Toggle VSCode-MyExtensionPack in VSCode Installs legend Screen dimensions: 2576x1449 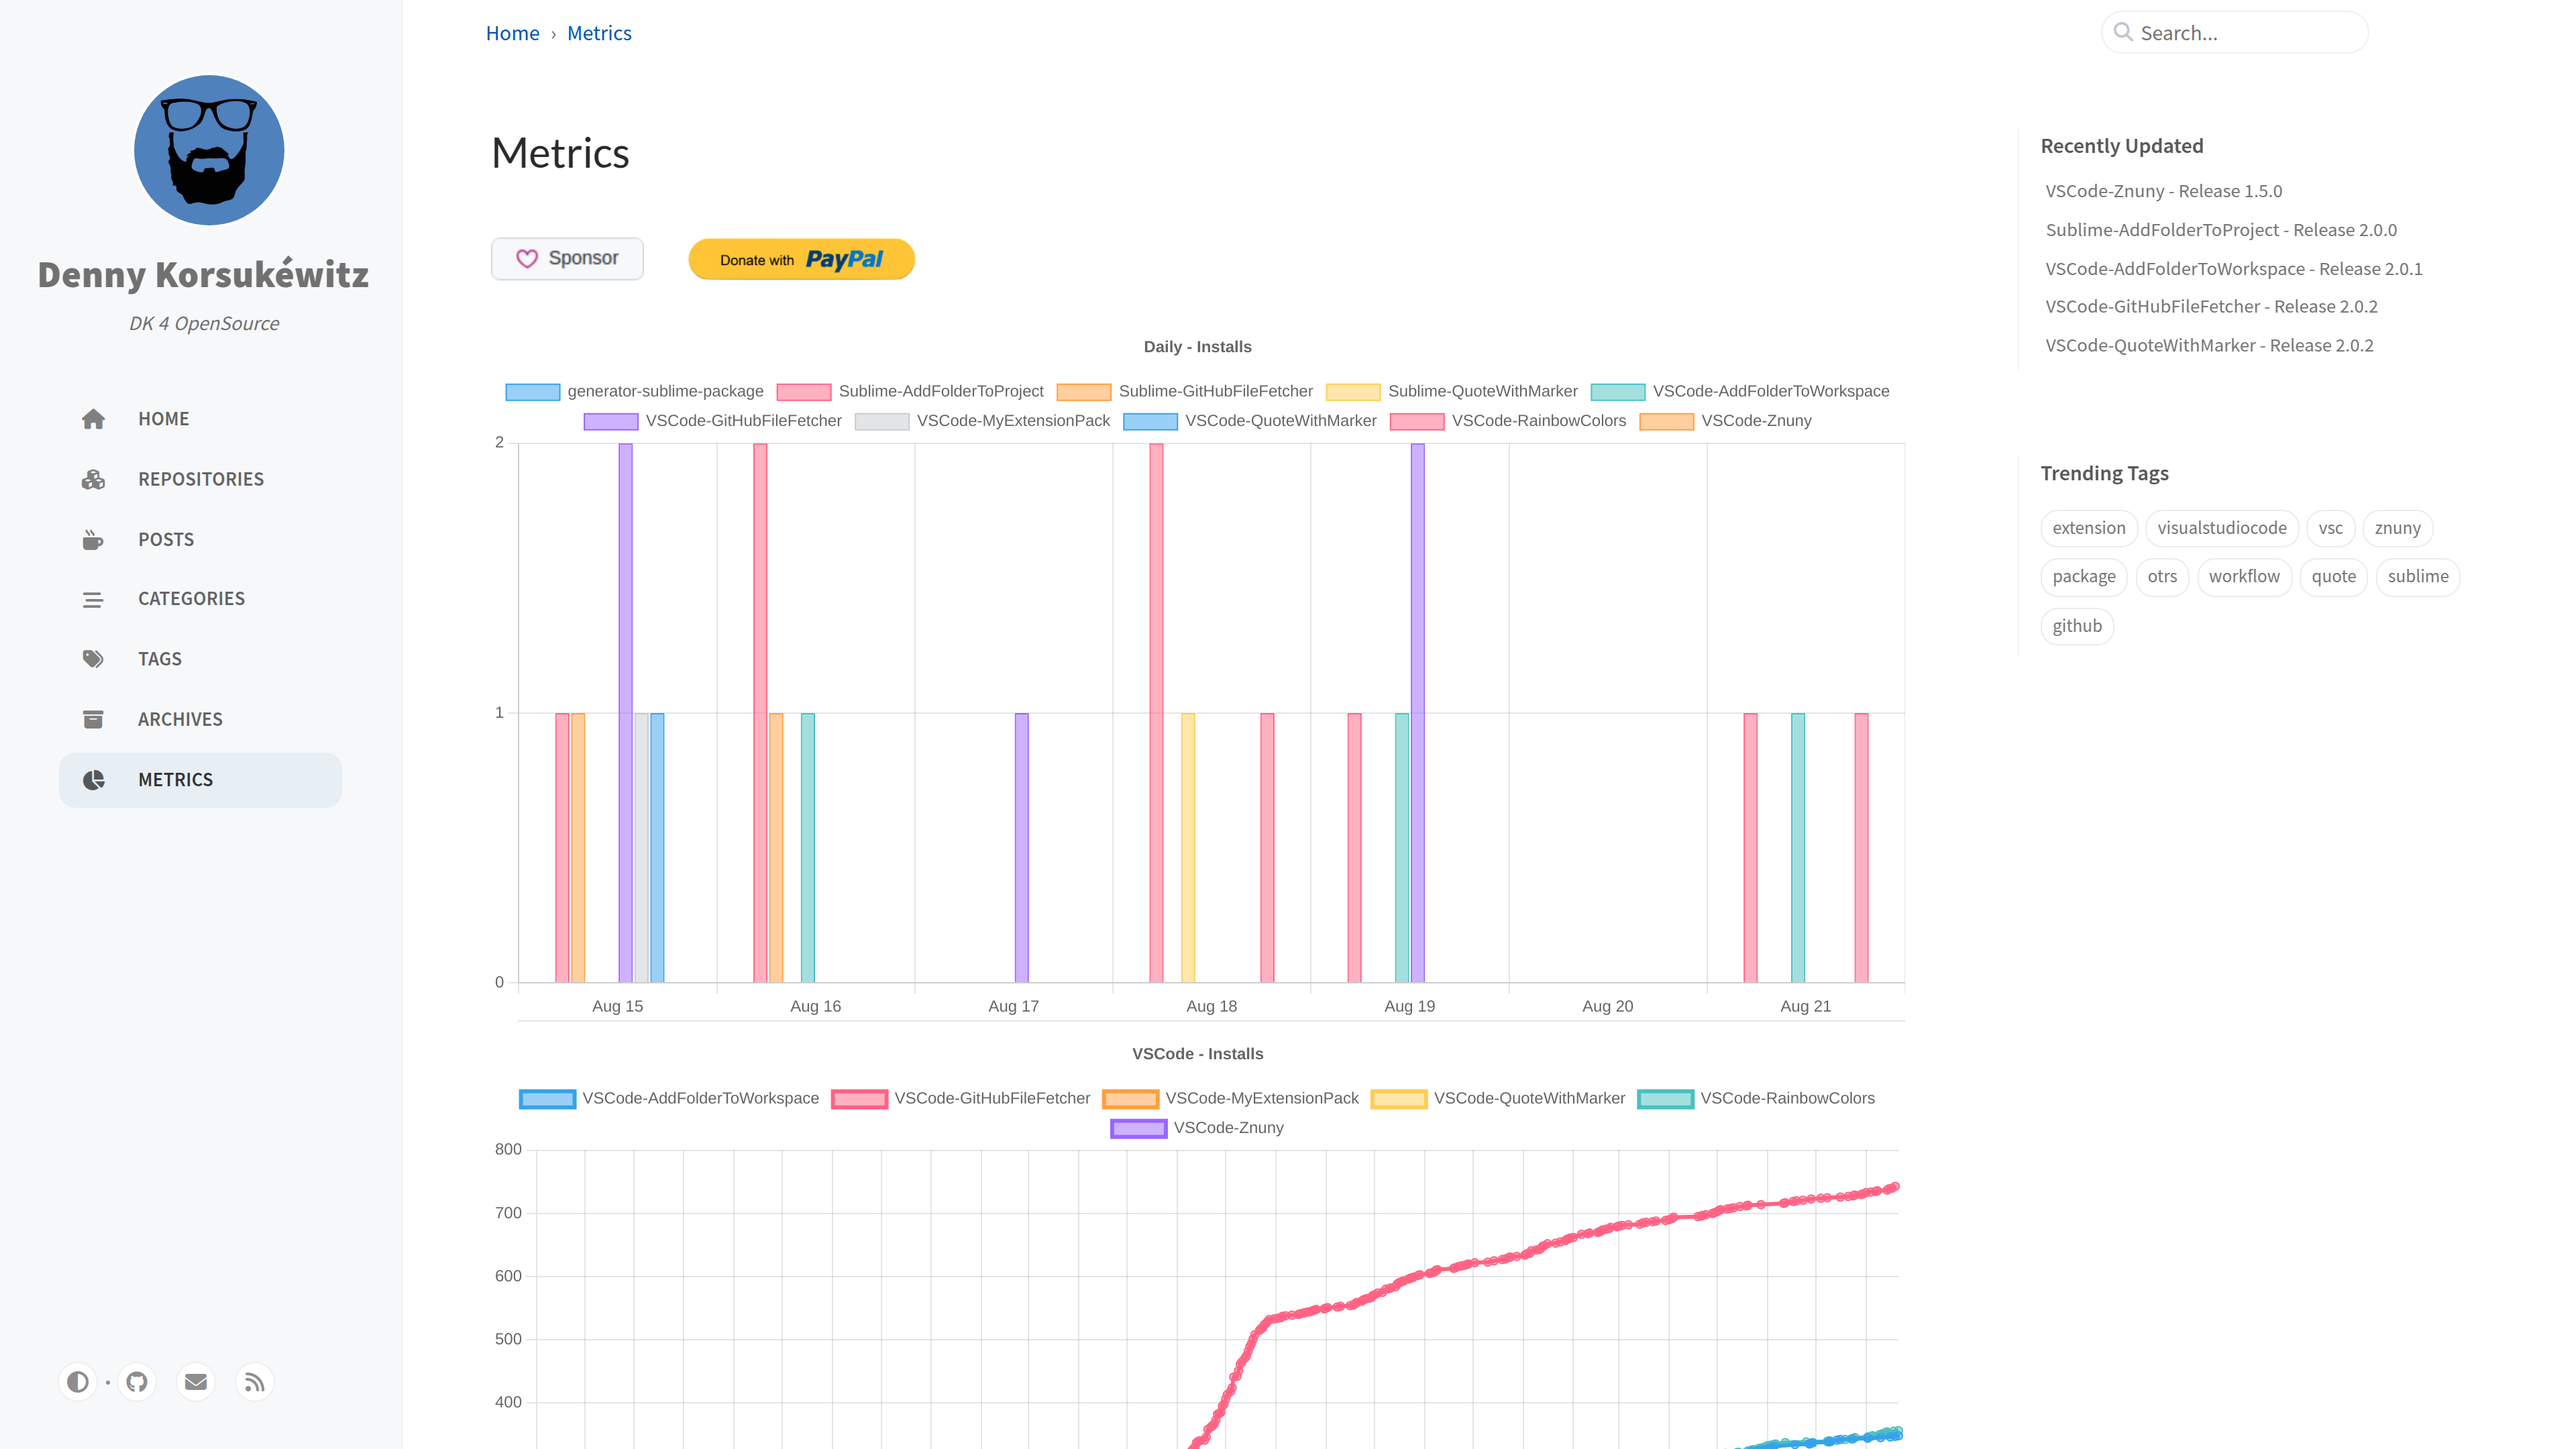click(1230, 1099)
